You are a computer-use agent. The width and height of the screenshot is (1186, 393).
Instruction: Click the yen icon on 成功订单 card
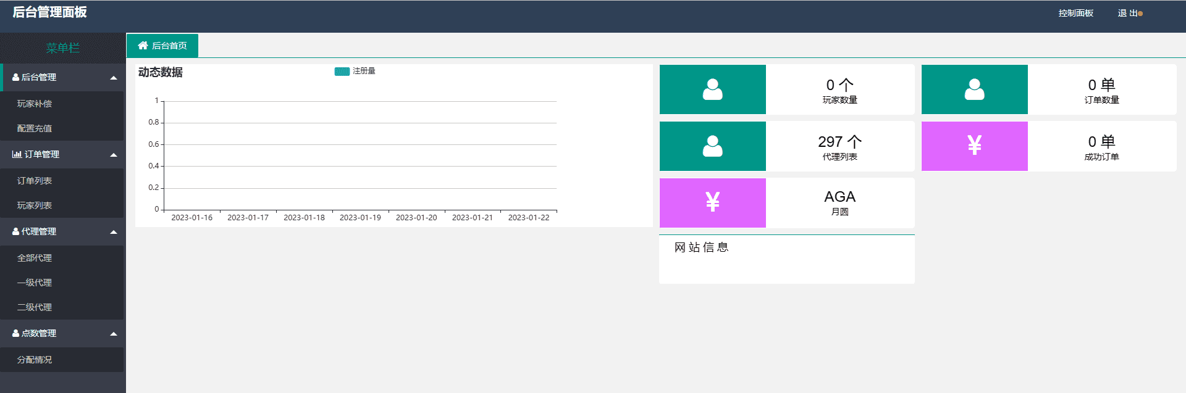pyautogui.click(x=974, y=145)
